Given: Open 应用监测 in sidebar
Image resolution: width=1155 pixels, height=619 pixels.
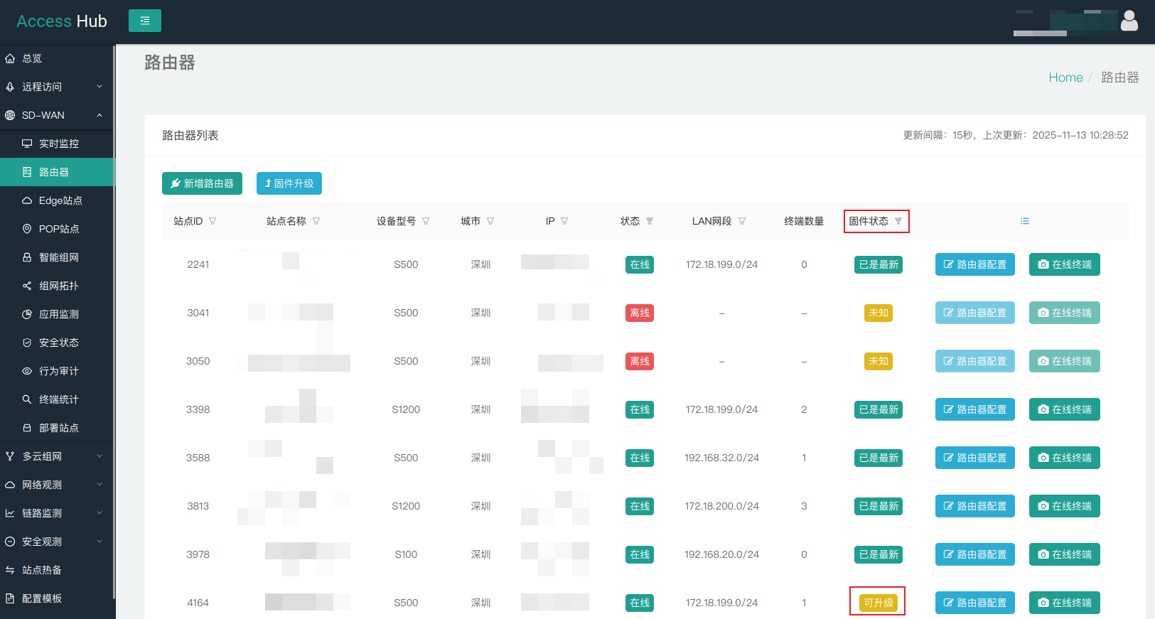Looking at the screenshot, I should click(x=57, y=314).
